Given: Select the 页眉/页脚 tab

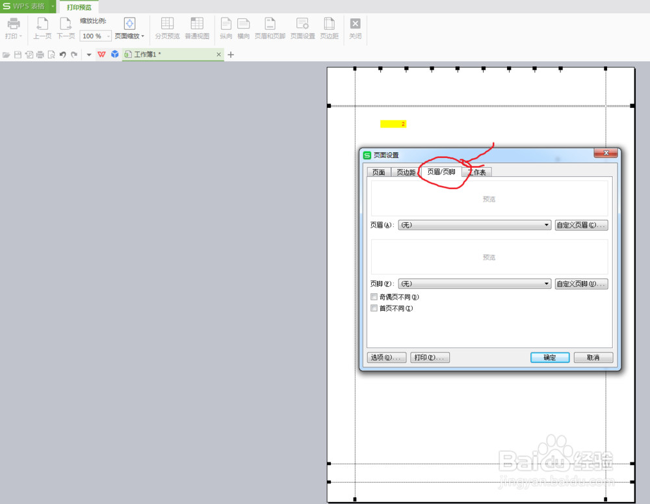Looking at the screenshot, I should point(441,172).
